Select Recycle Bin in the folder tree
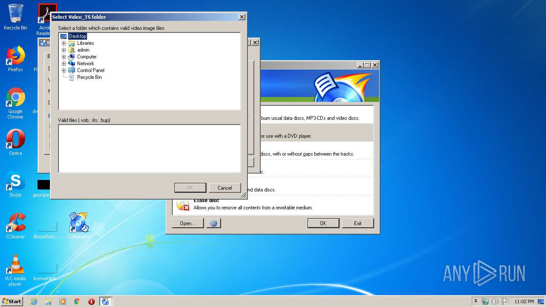The height and width of the screenshot is (307, 546). (89, 77)
